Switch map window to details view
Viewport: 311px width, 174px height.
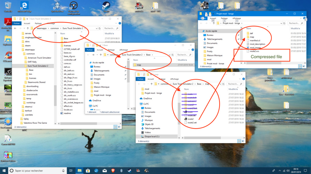(x=239, y=141)
